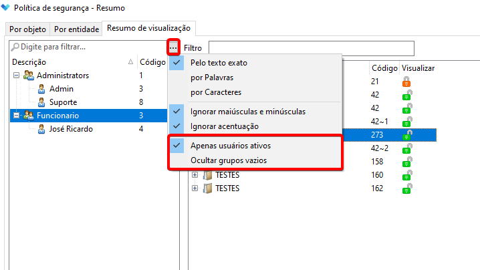Click the Administrators group icon

click(29, 76)
